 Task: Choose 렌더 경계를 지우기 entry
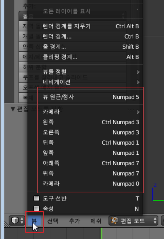point(85,26)
